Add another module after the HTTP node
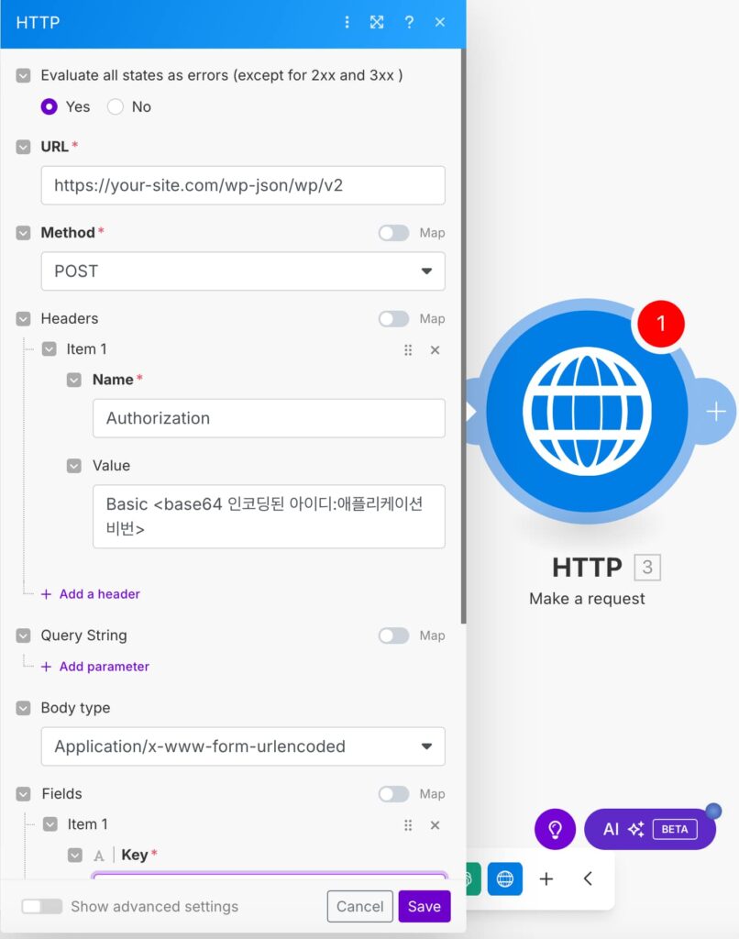This screenshot has height=939, width=739. pos(716,412)
